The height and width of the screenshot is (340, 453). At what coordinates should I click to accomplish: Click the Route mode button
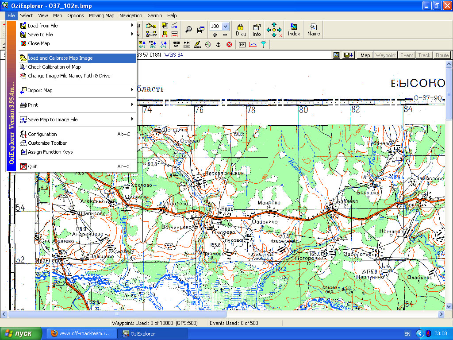[442, 55]
